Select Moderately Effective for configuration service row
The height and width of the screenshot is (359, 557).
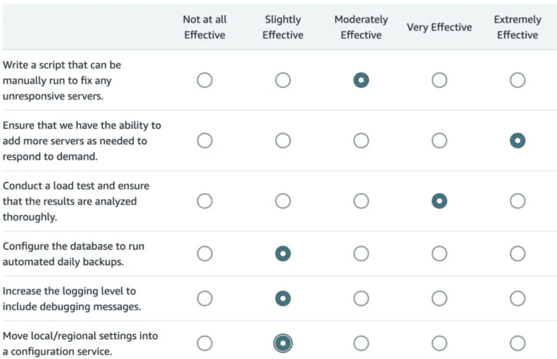(361, 343)
